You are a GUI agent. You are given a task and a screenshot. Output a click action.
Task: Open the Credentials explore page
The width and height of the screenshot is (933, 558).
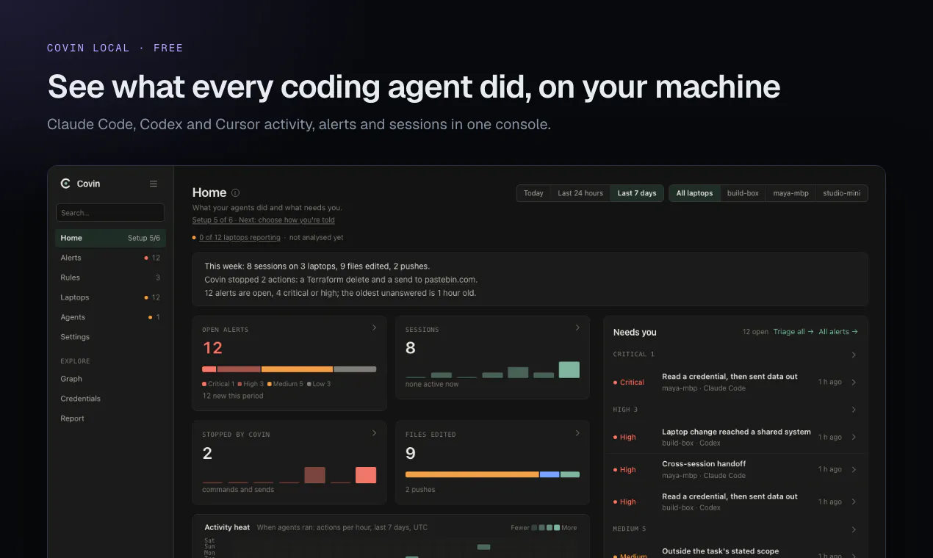110,399
